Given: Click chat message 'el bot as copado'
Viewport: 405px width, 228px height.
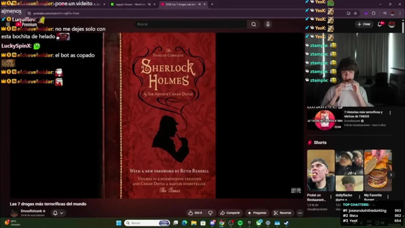Looking at the screenshot, I should [75, 55].
